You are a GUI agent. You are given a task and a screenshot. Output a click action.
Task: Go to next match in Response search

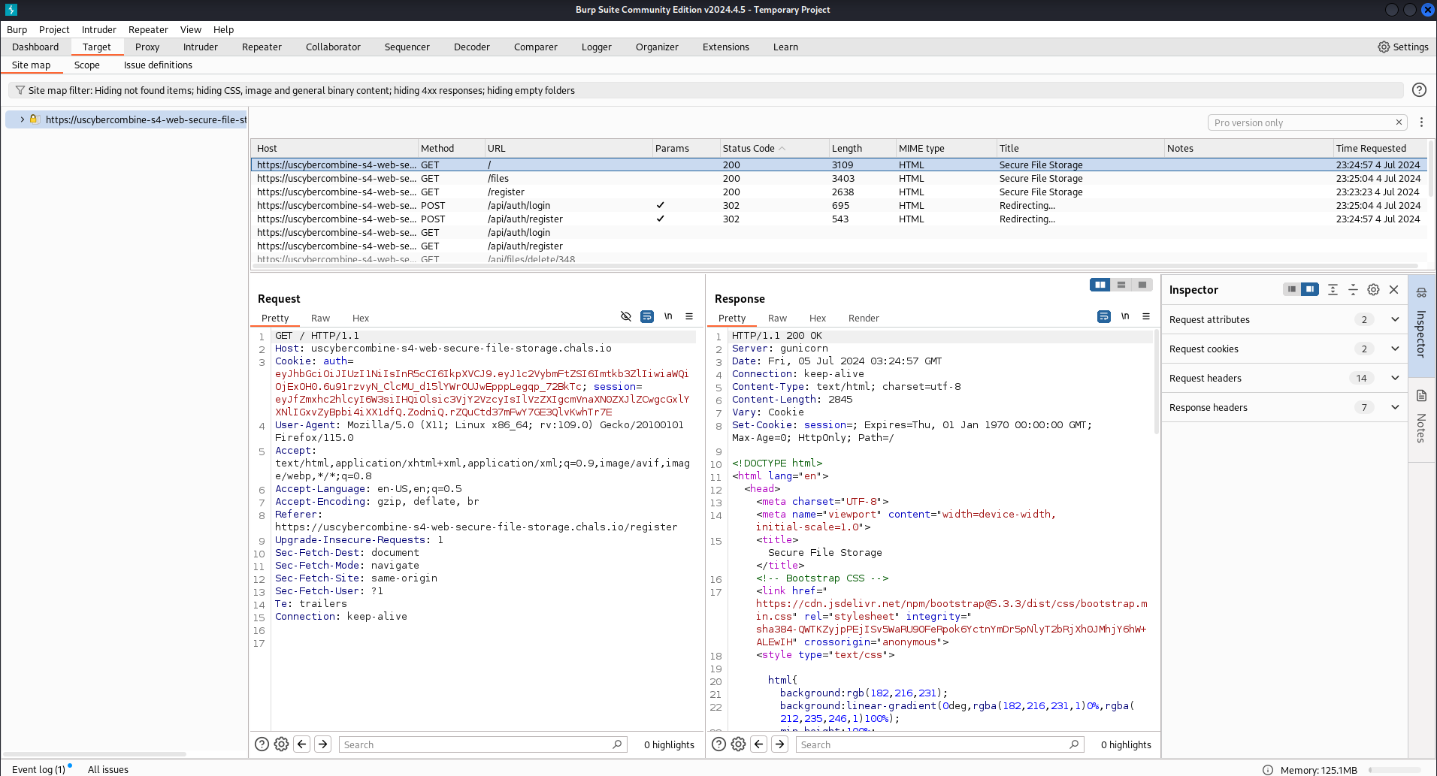tap(780, 744)
